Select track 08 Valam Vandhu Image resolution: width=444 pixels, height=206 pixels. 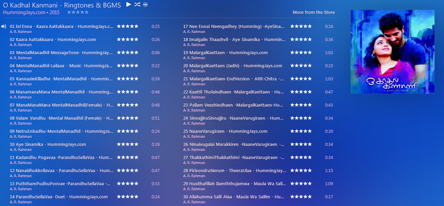click(x=62, y=118)
